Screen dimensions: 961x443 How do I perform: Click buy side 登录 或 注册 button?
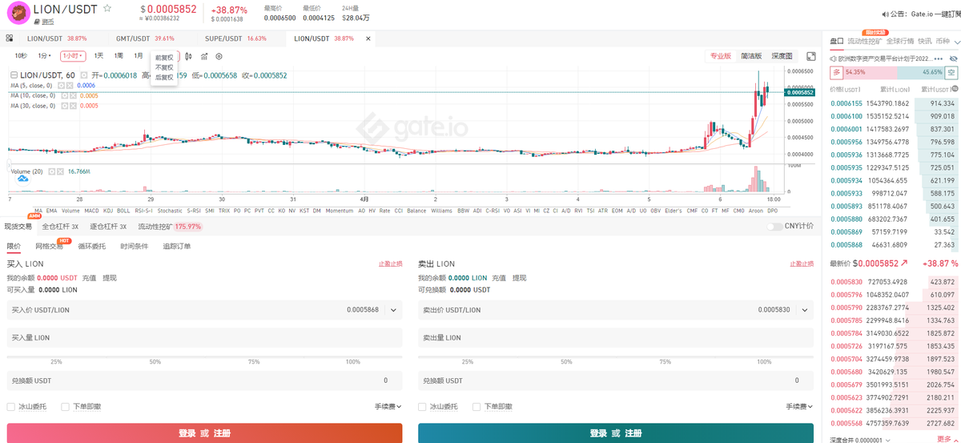click(x=205, y=433)
